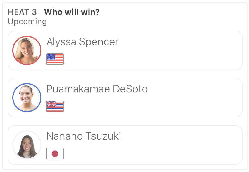Click the red circle on Japan's flag

(55, 154)
